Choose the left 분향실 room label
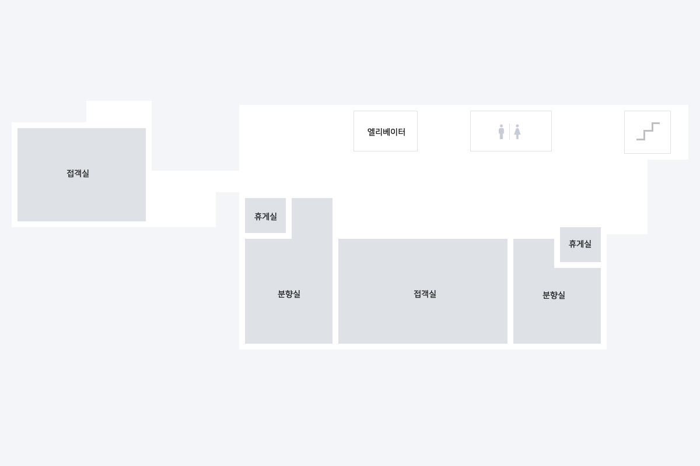 pos(289,294)
